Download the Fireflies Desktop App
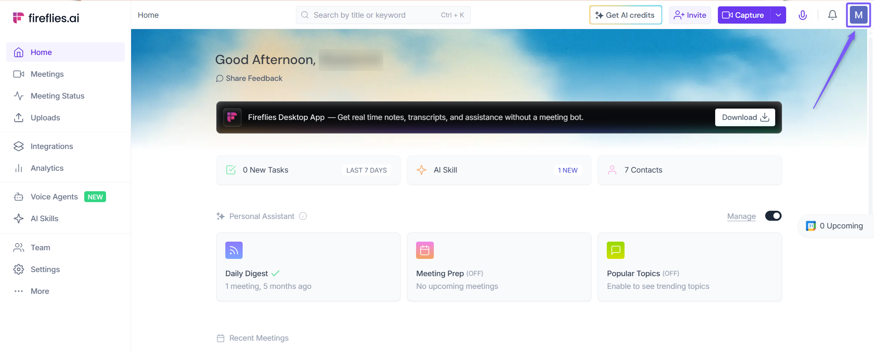874x352 pixels. point(745,117)
